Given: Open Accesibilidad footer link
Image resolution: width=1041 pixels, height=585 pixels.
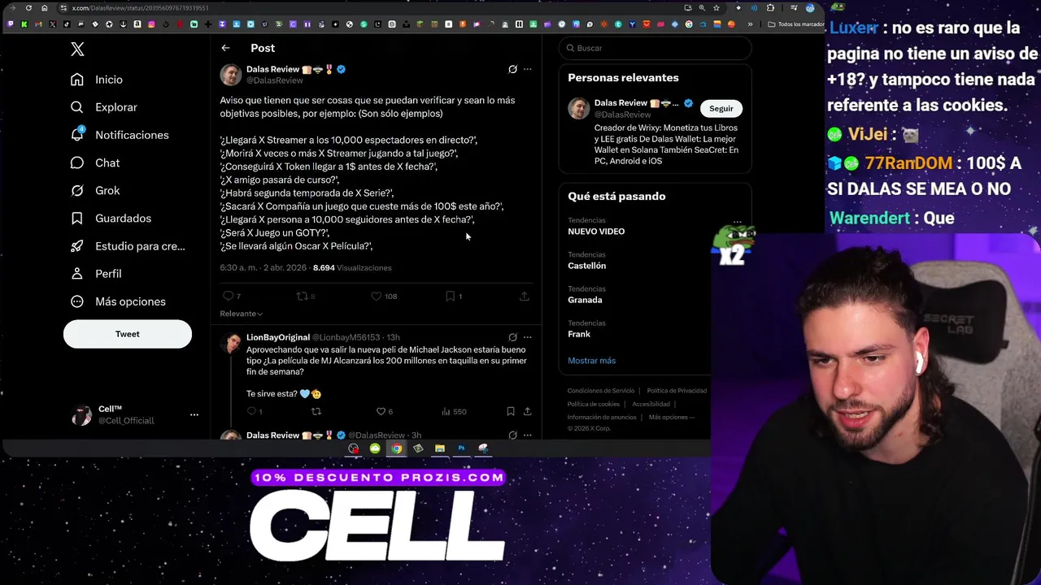Looking at the screenshot, I should 651,404.
